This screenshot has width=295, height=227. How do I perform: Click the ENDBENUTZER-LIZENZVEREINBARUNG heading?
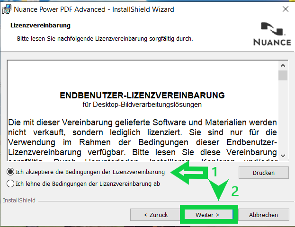point(142,95)
